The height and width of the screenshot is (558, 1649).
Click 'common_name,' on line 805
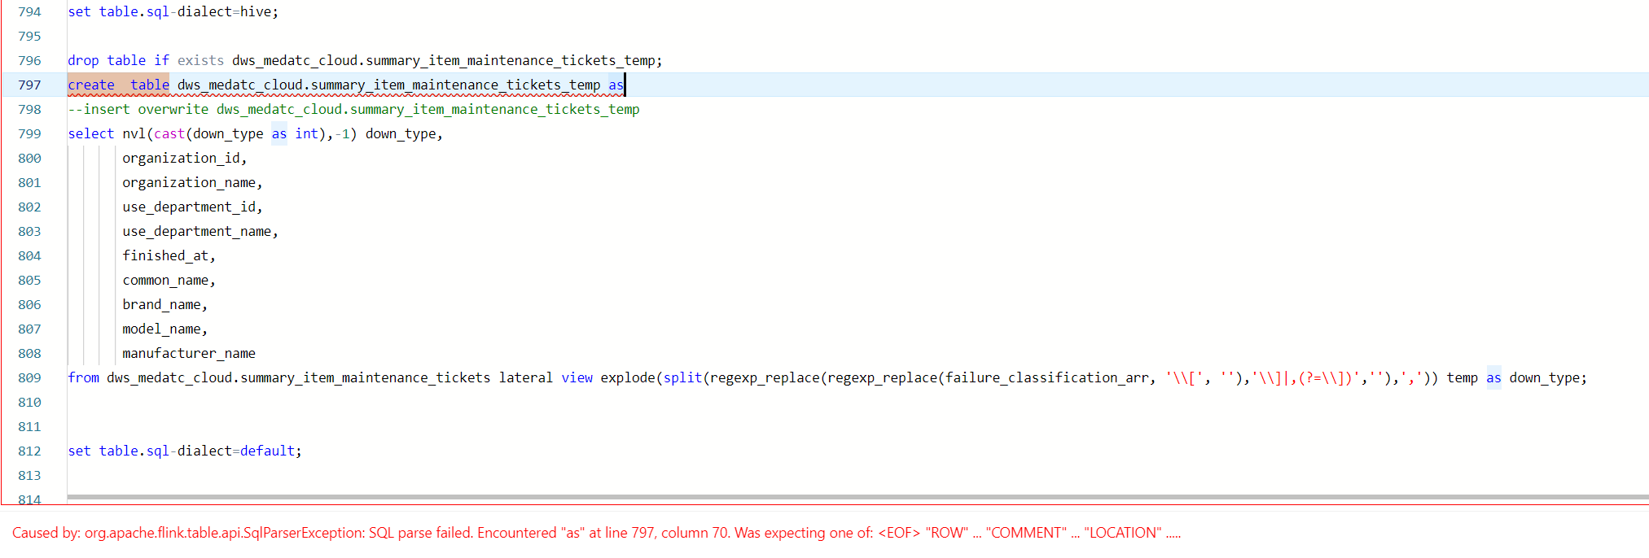click(x=169, y=281)
